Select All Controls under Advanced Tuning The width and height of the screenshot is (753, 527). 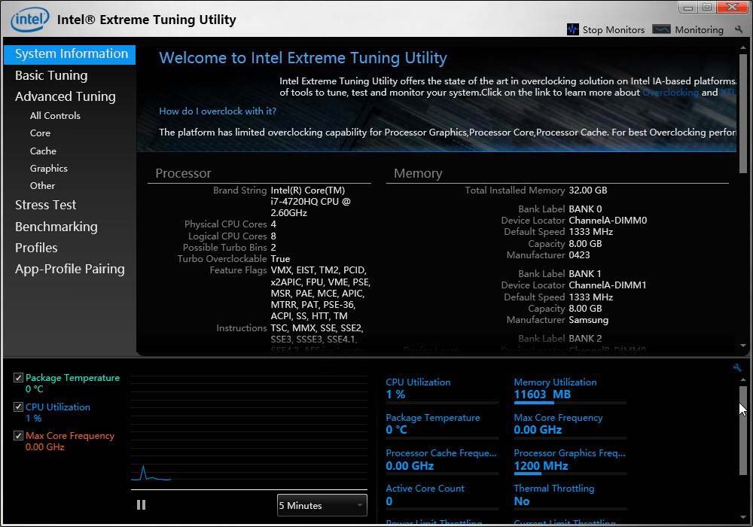point(55,115)
